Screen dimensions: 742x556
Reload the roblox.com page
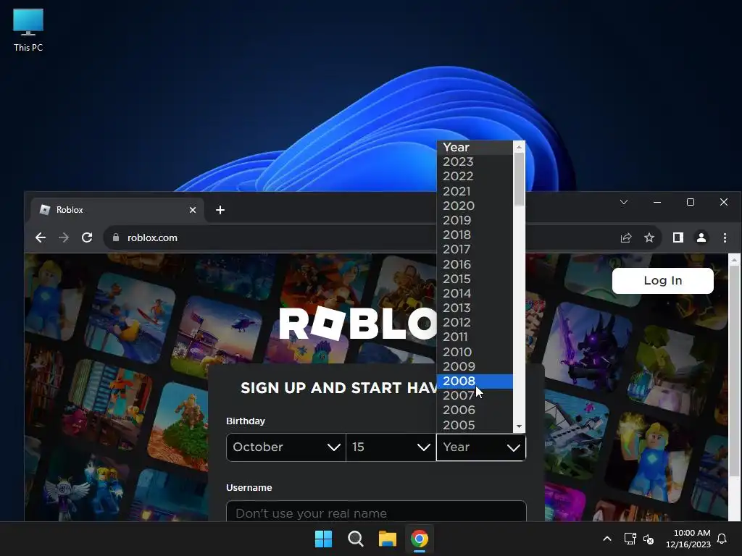87,237
